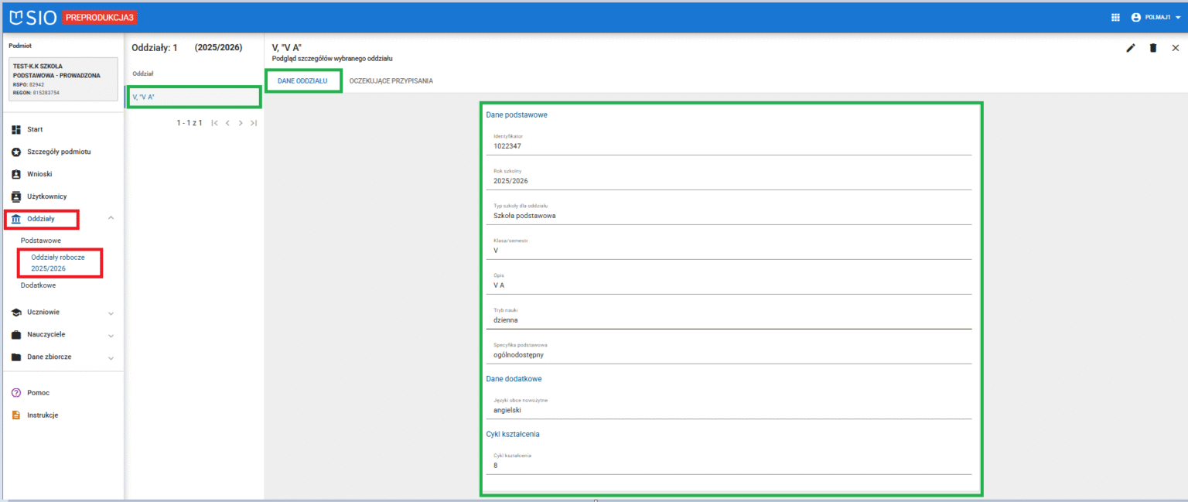Select Oddziały robocze 2025/2026 link
This screenshot has width=1188, height=502.
58,262
